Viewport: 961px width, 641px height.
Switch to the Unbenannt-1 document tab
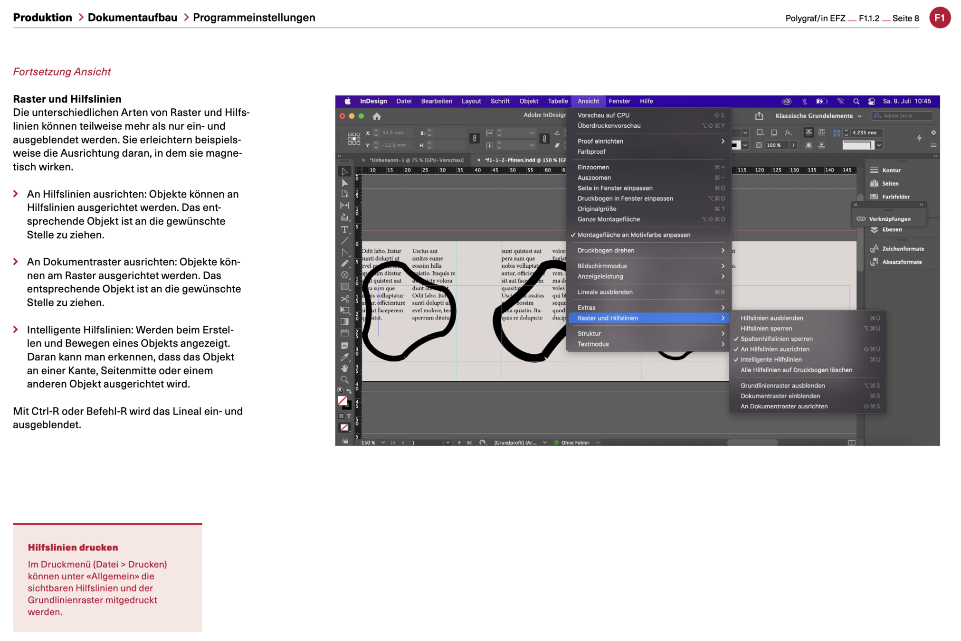pyautogui.click(x=416, y=160)
